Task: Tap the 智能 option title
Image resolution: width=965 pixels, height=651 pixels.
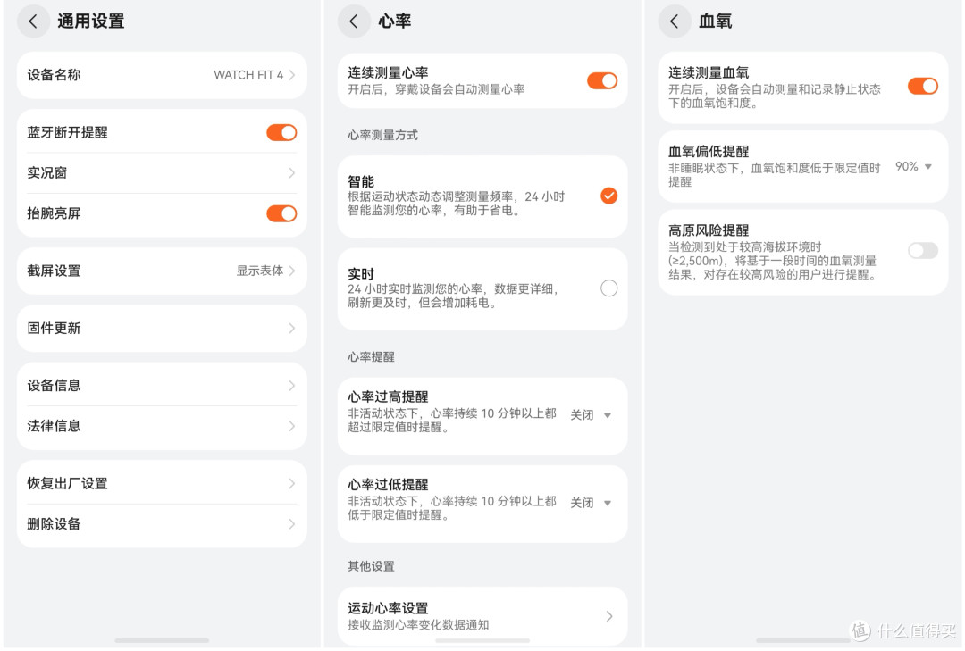Action: coord(361,181)
